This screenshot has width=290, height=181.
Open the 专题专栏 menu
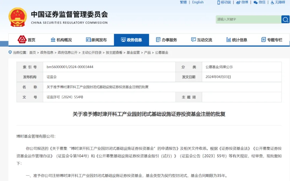[275, 40]
